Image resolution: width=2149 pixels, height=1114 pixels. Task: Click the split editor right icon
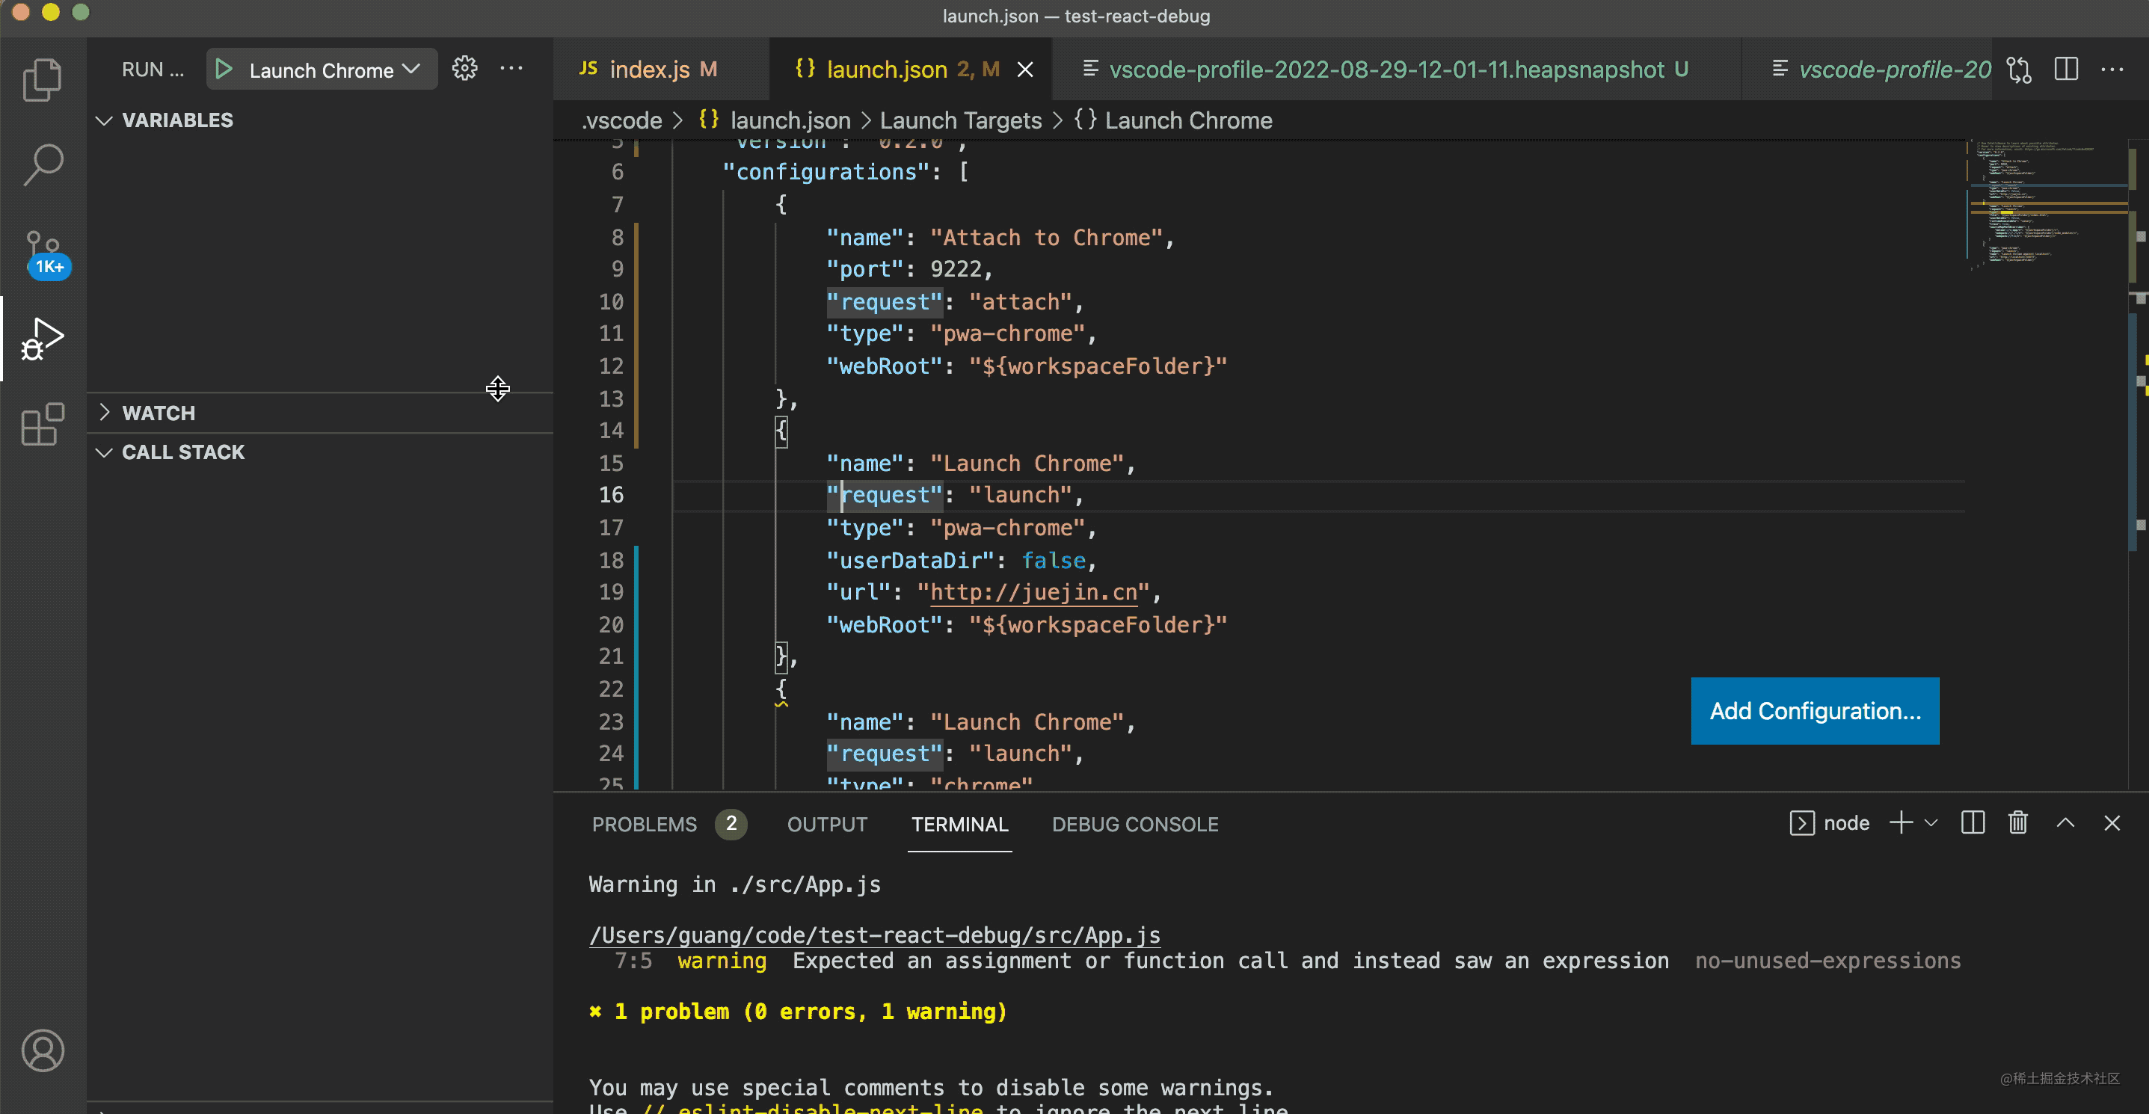(2065, 70)
